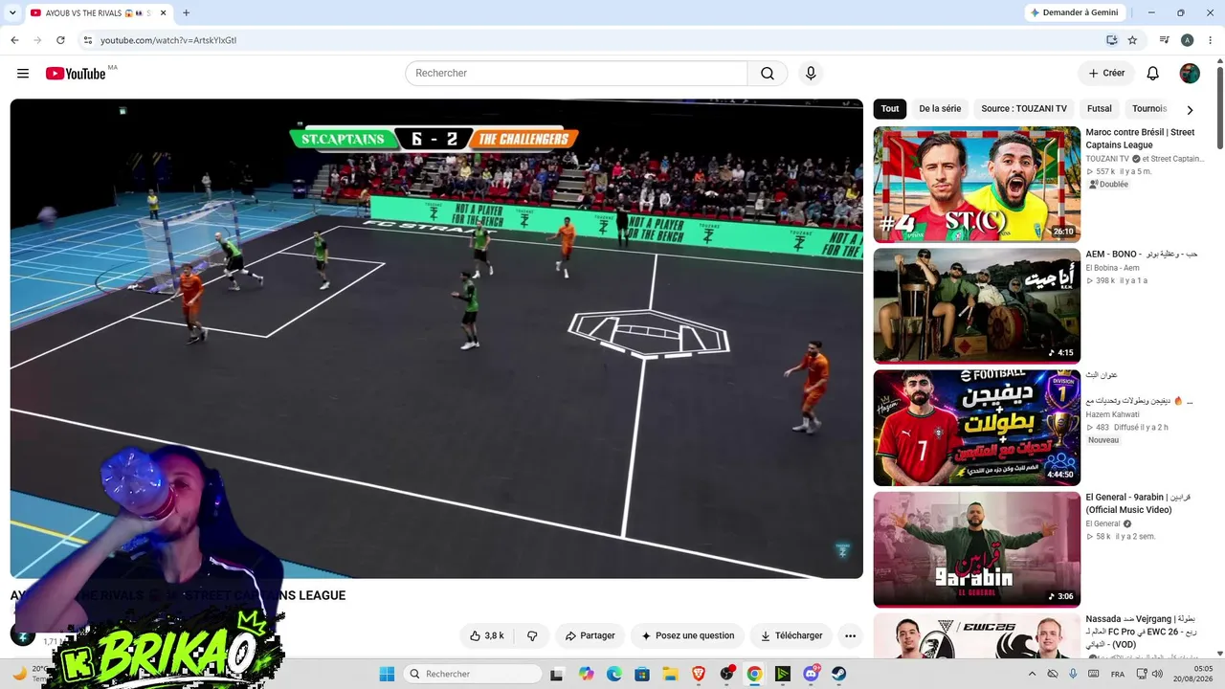
Task: Click the 9arabin music video thumbnail
Action: coord(976,549)
